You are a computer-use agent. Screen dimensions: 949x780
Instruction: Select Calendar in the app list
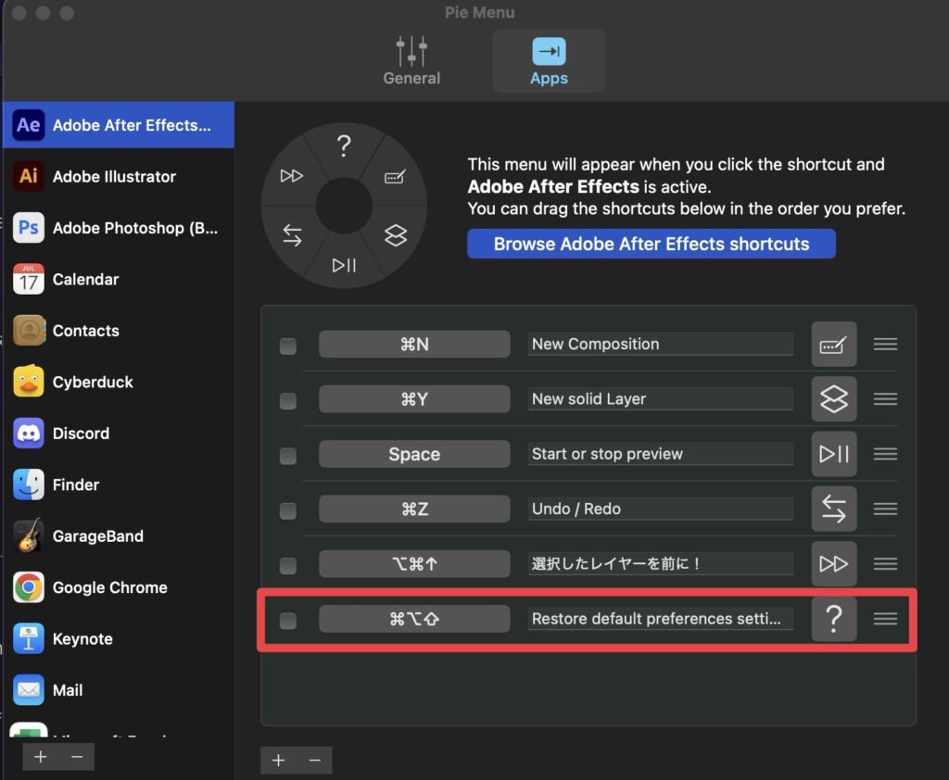pos(118,279)
